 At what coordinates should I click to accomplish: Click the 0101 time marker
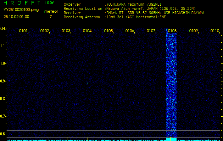click(x=23, y=31)
